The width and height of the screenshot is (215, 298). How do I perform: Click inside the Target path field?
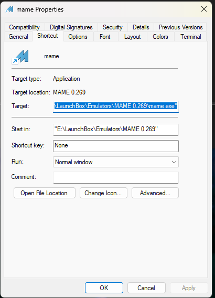(x=116, y=107)
